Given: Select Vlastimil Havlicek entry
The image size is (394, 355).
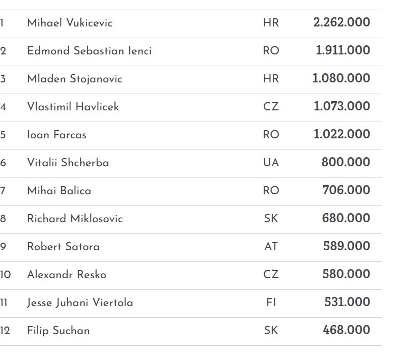Looking at the screenshot, I should (73, 107).
